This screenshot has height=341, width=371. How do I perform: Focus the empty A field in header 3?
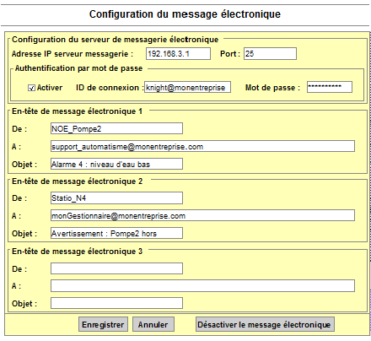pyautogui.click(x=202, y=286)
